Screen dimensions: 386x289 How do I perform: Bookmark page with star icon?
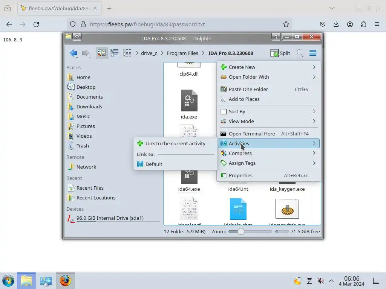pos(286,24)
